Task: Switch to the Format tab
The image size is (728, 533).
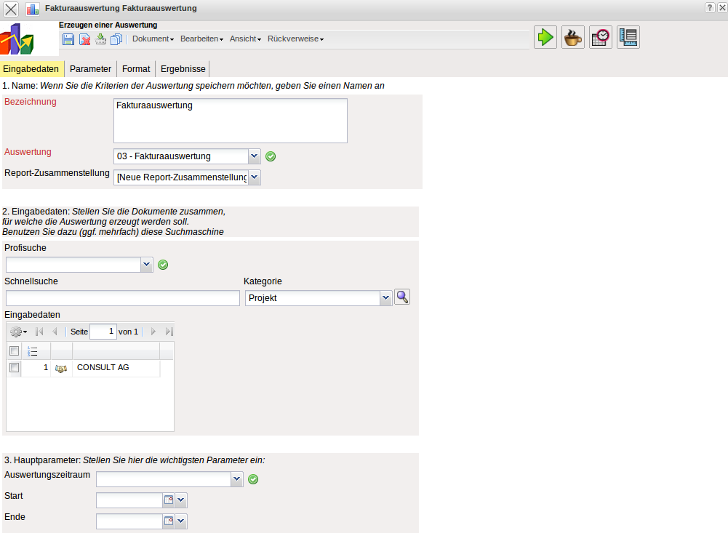Action: pos(136,68)
